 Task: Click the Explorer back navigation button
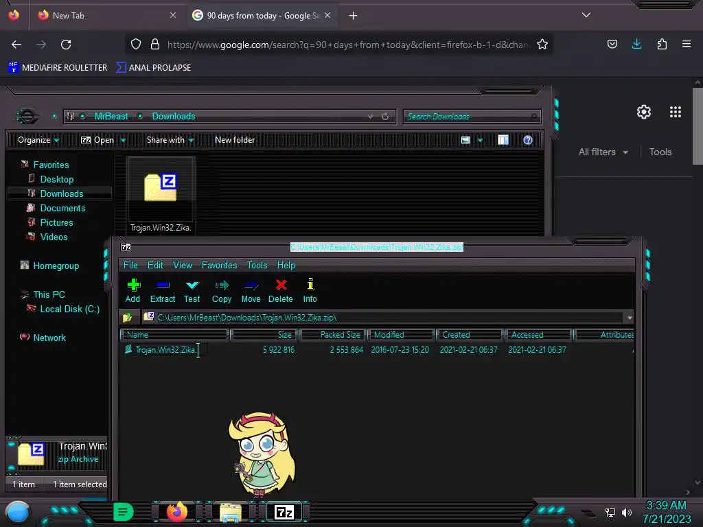(27, 117)
